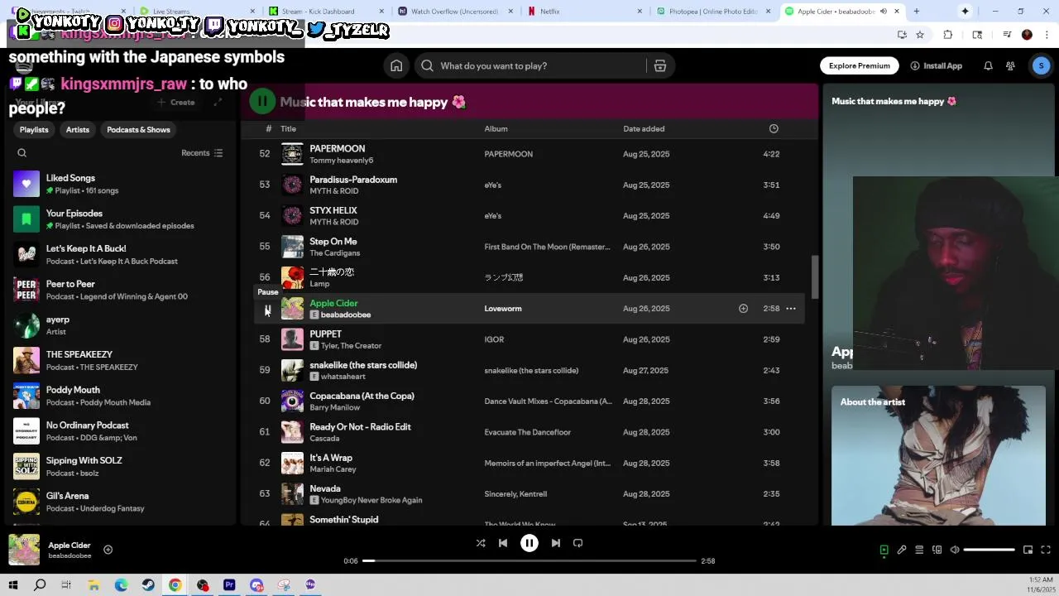
Task: Open Windows Start menu
Action: click(x=13, y=585)
